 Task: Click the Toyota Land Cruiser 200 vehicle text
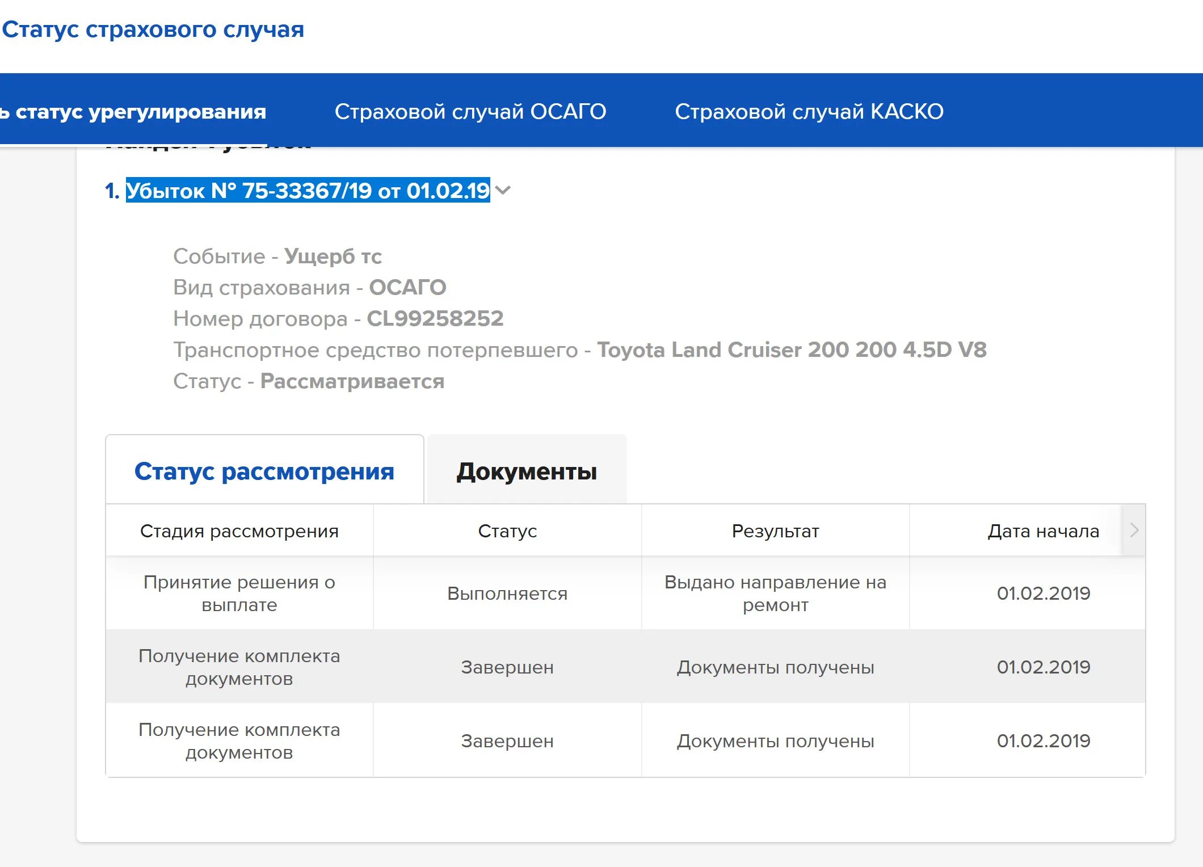click(x=792, y=350)
